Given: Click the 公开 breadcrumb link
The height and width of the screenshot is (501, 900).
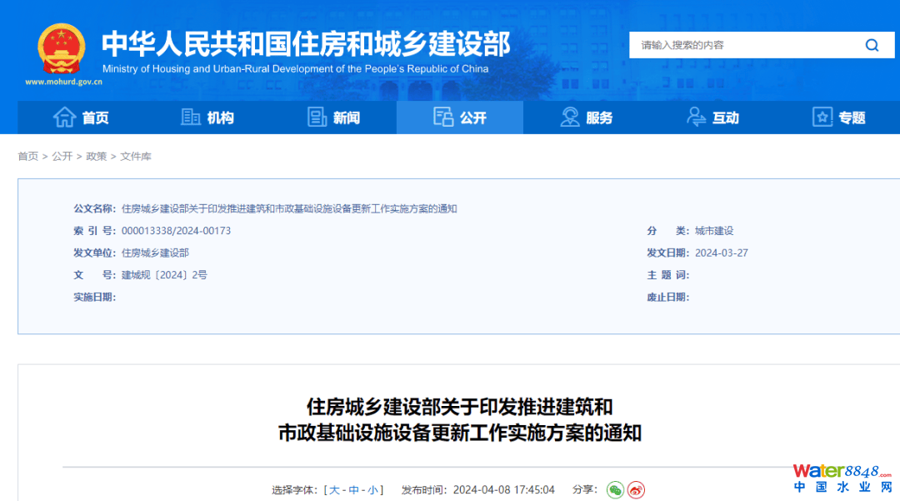Looking at the screenshot, I should pos(62,157).
